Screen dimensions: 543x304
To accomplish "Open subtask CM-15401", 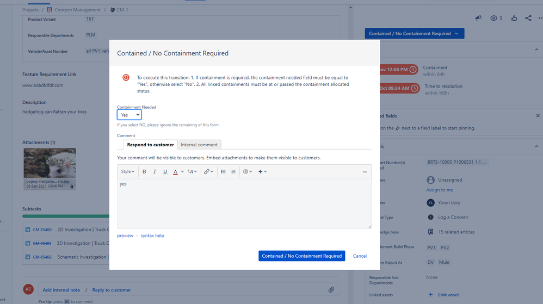I will (42, 244).
